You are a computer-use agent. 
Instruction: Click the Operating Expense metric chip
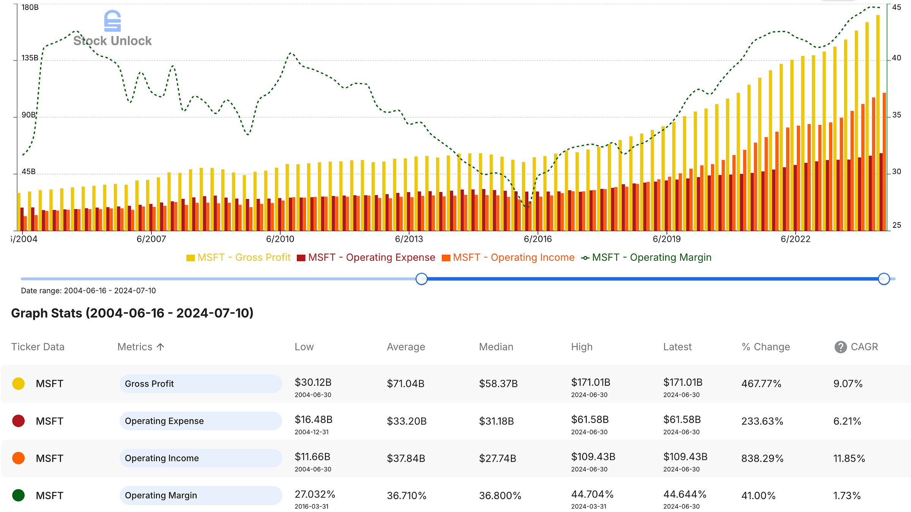point(201,421)
